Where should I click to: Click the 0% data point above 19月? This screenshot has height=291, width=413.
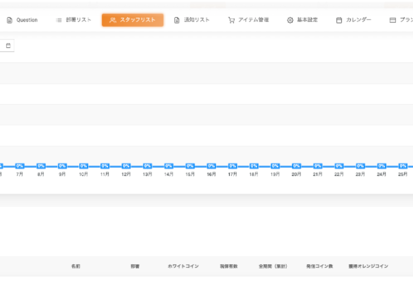click(x=275, y=166)
